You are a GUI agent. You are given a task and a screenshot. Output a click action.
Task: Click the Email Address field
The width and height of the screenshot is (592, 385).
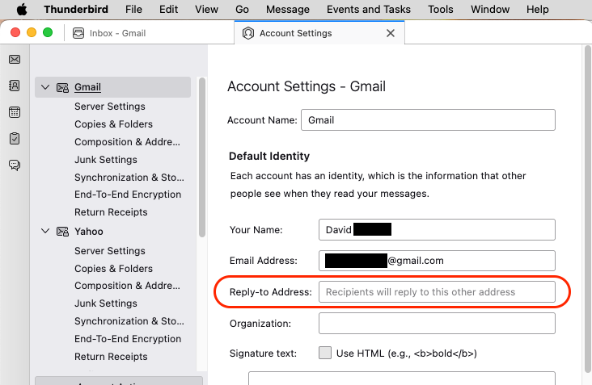pyautogui.click(x=437, y=261)
